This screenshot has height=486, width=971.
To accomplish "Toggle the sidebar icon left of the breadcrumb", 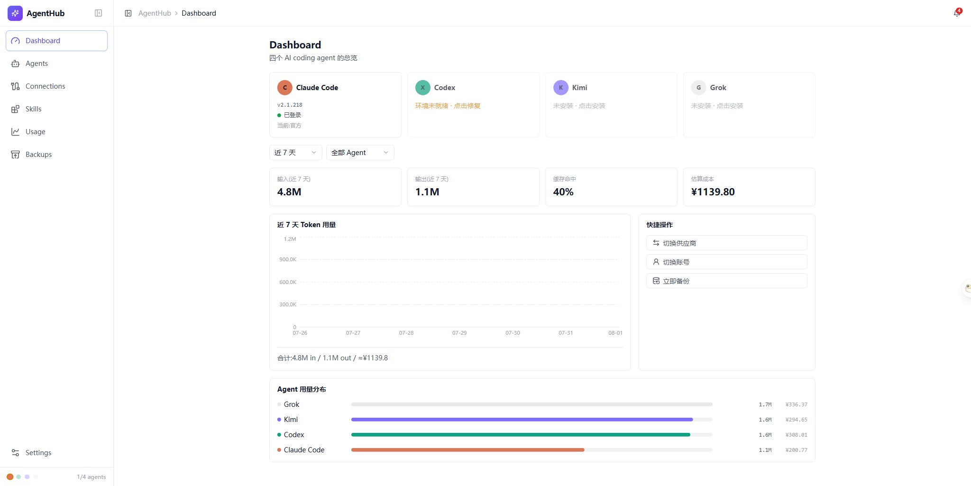I will coord(128,13).
